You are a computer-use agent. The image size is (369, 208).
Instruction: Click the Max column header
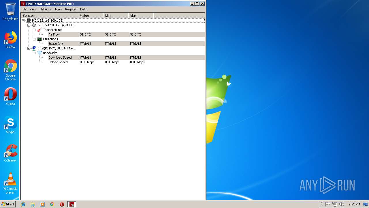141,15
